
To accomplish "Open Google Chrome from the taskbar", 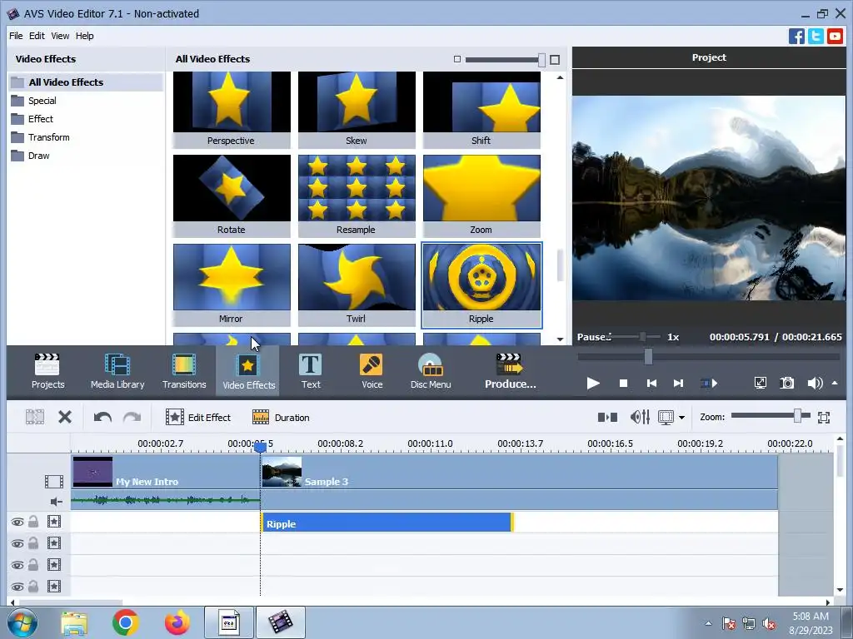I will pyautogui.click(x=126, y=622).
